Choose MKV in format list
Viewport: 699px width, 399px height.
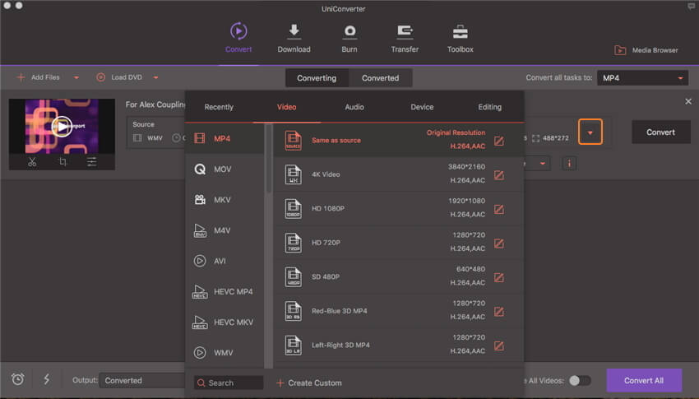click(x=225, y=200)
